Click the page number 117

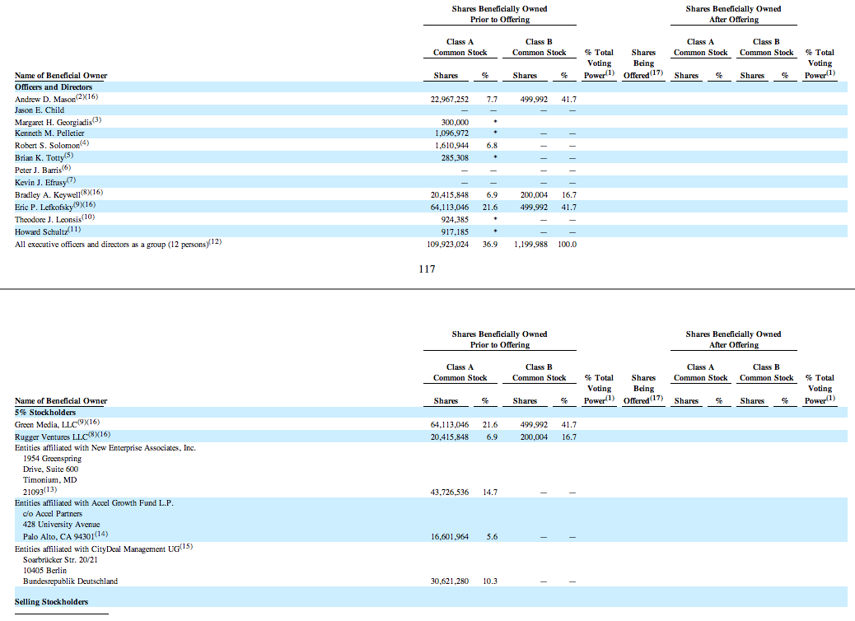pyautogui.click(x=427, y=268)
